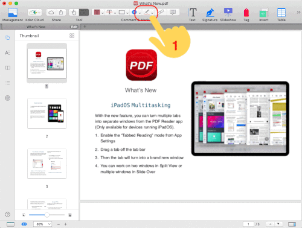Expand the circle color options arrow

tap(140, 13)
